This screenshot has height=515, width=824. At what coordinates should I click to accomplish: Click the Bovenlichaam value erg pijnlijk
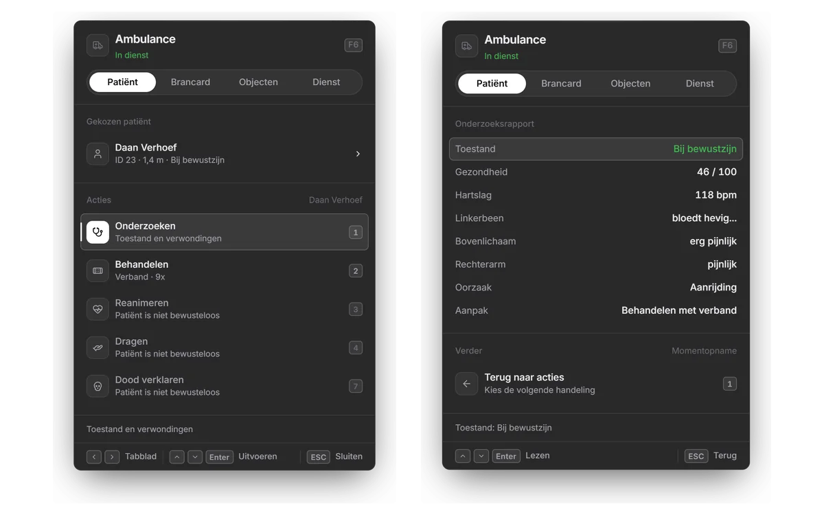tap(713, 241)
